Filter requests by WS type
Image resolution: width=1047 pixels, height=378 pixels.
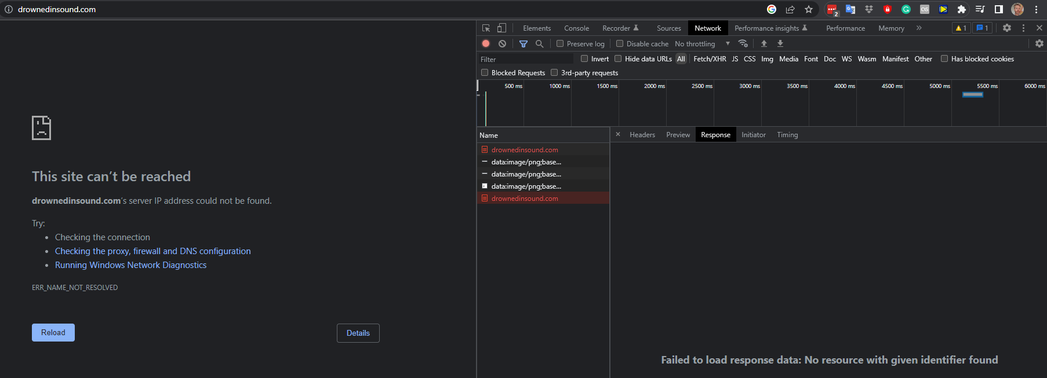(x=846, y=58)
